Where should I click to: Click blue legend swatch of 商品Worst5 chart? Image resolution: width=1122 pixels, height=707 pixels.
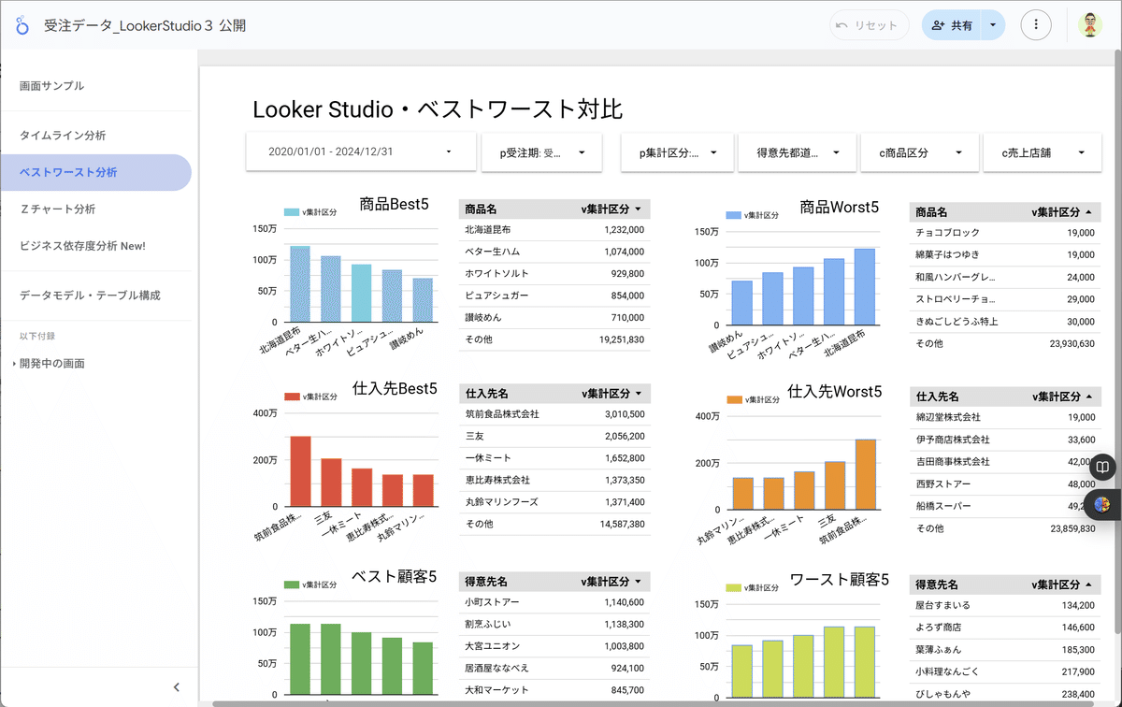tap(734, 215)
